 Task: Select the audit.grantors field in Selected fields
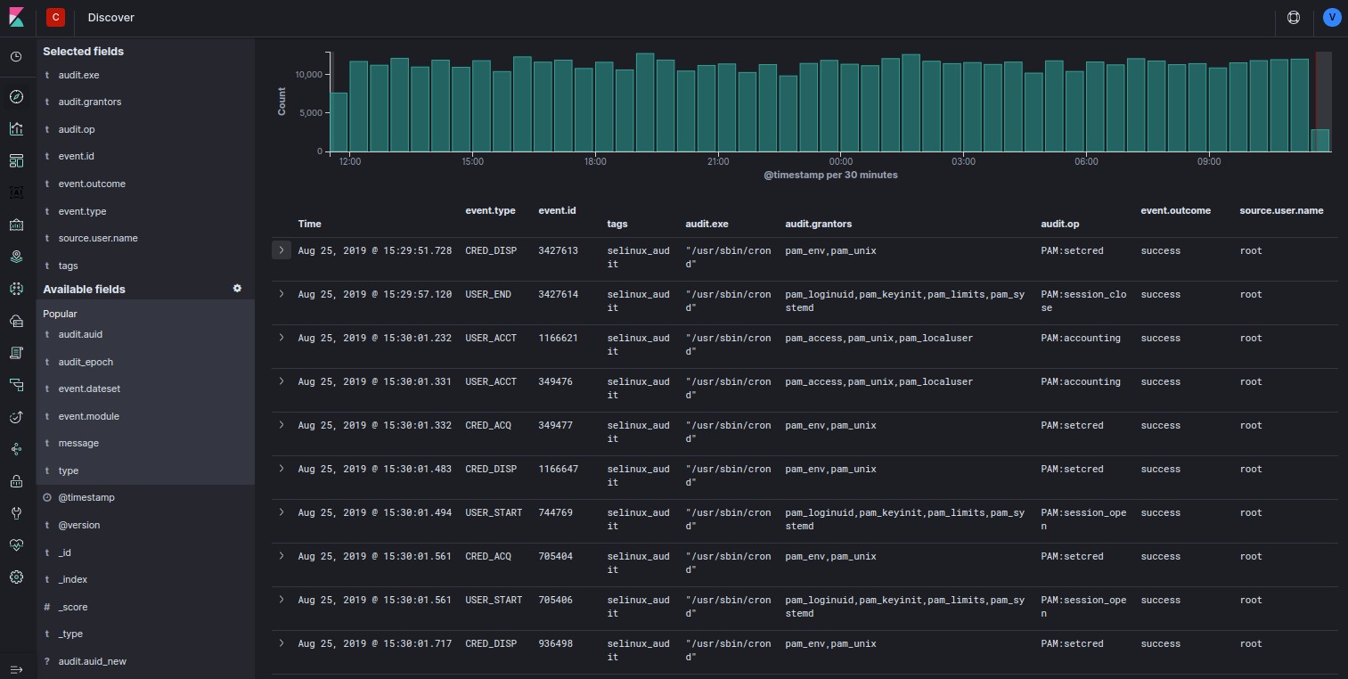tap(89, 102)
